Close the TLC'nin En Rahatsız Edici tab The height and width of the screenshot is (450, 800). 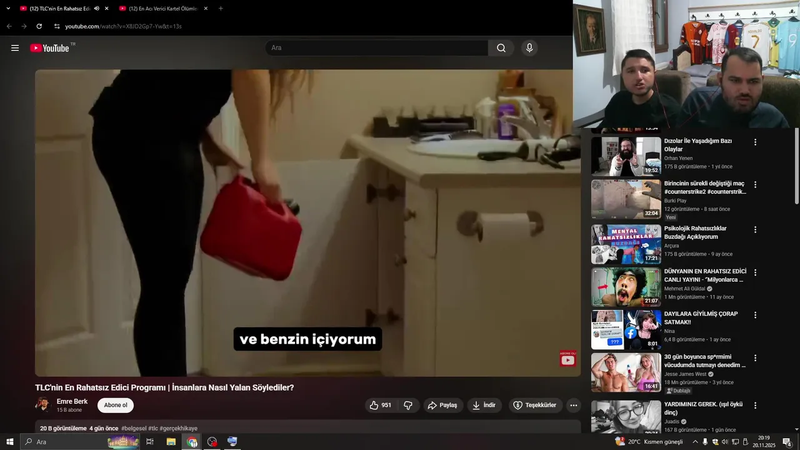[106, 9]
